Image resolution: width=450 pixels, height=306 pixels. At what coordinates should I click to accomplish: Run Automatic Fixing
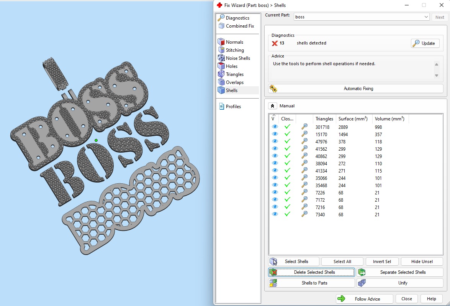(355, 89)
